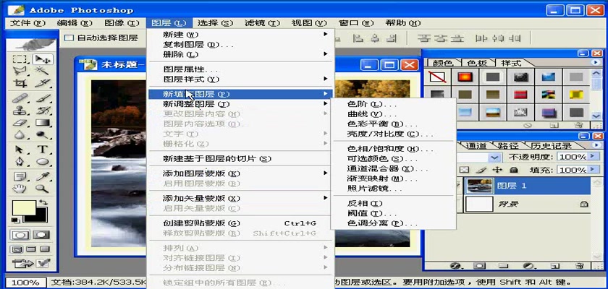The width and height of the screenshot is (608, 289).
Task: Choose 照片滤镜 from the submenu
Action: (x=394, y=189)
